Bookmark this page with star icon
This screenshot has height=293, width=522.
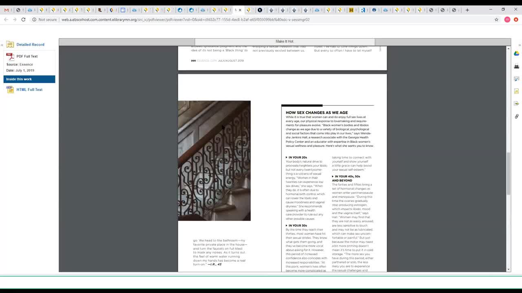tap(496, 20)
